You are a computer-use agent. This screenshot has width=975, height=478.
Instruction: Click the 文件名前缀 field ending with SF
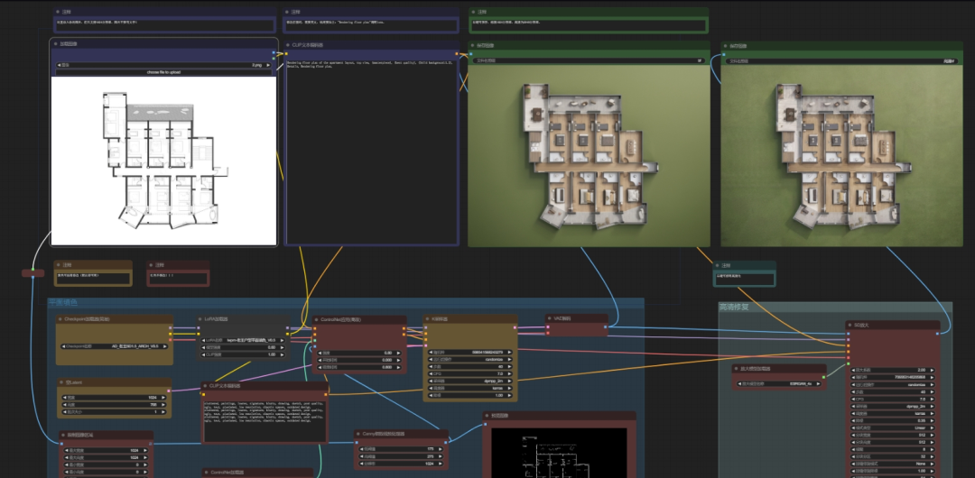(x=590, y=61)
